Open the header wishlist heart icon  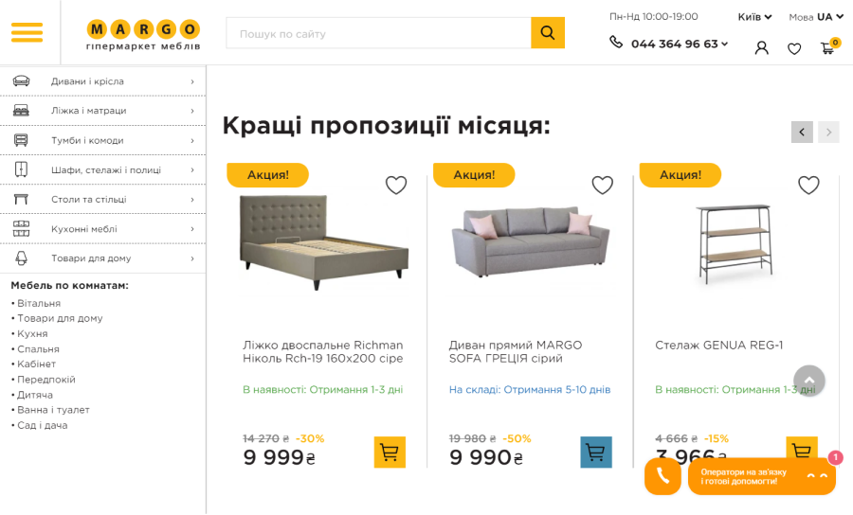(794, 49)
